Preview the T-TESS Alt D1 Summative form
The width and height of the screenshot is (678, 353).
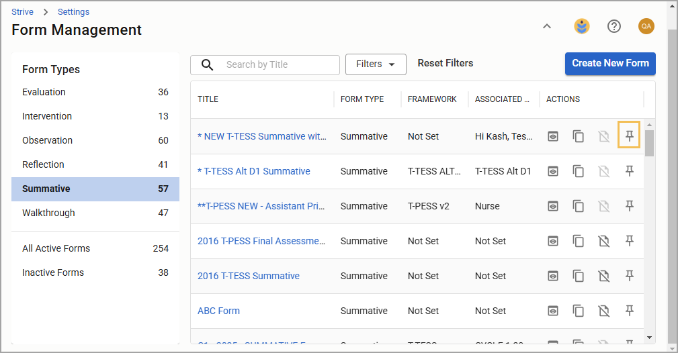coord(552,172)
